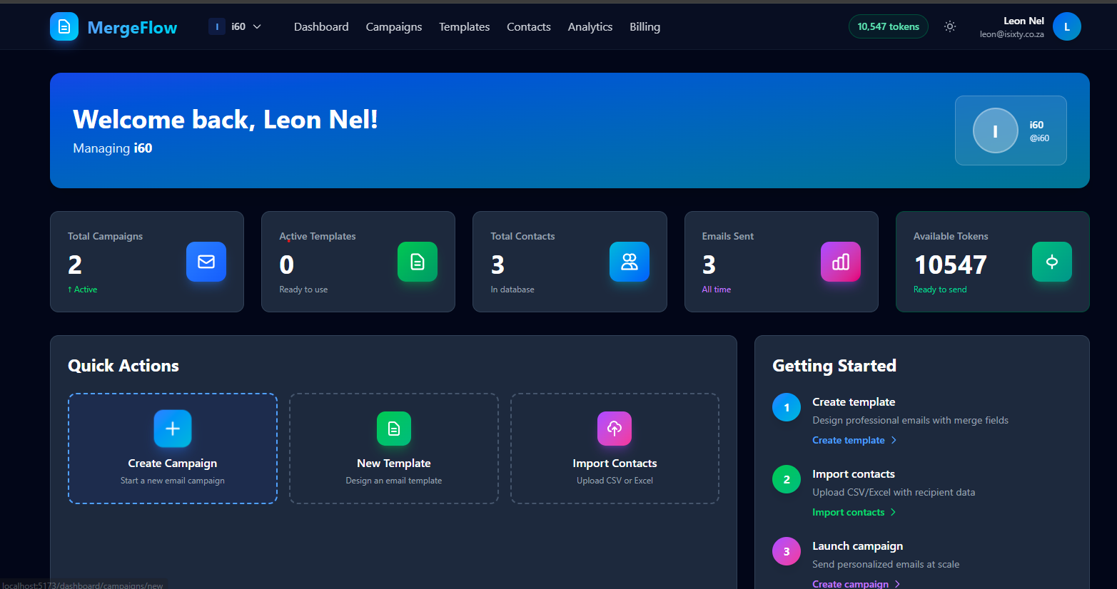Select the token icon on Available Tokens card
This screenshot has width=1117, height=589.
1051,262
